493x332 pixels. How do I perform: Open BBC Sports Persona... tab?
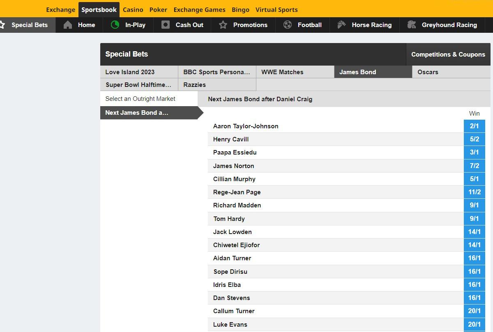tap(217, 72)
